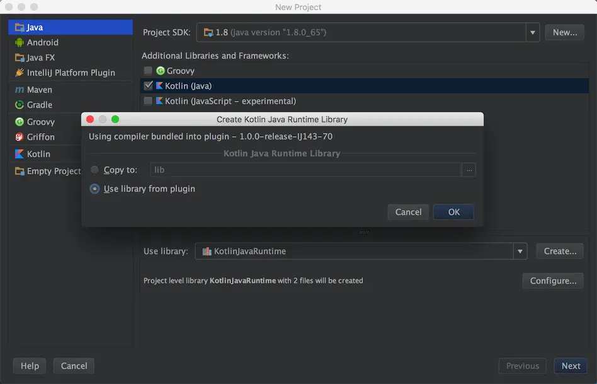
Task: Click OK in Kotlin runtime dialog
Action: click(x=453, y=212)
